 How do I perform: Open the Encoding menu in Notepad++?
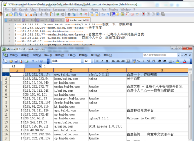pyautogui.click(x=45, y=10)
